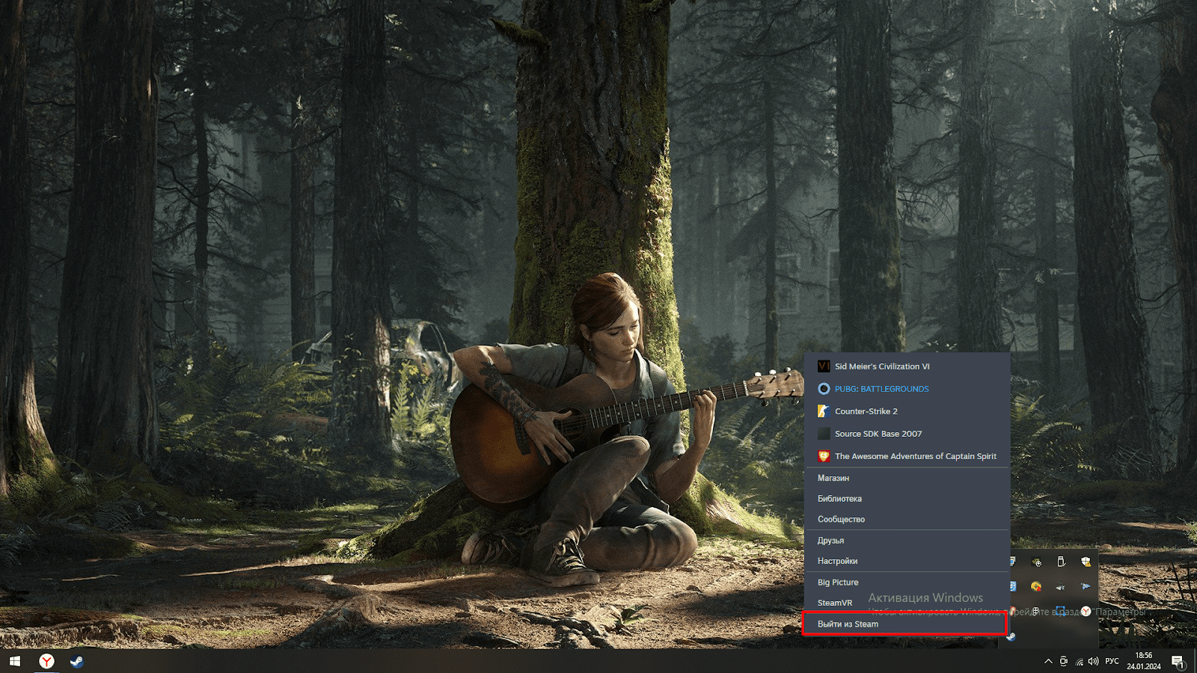Open the Windows Start menu

point(15,661)
